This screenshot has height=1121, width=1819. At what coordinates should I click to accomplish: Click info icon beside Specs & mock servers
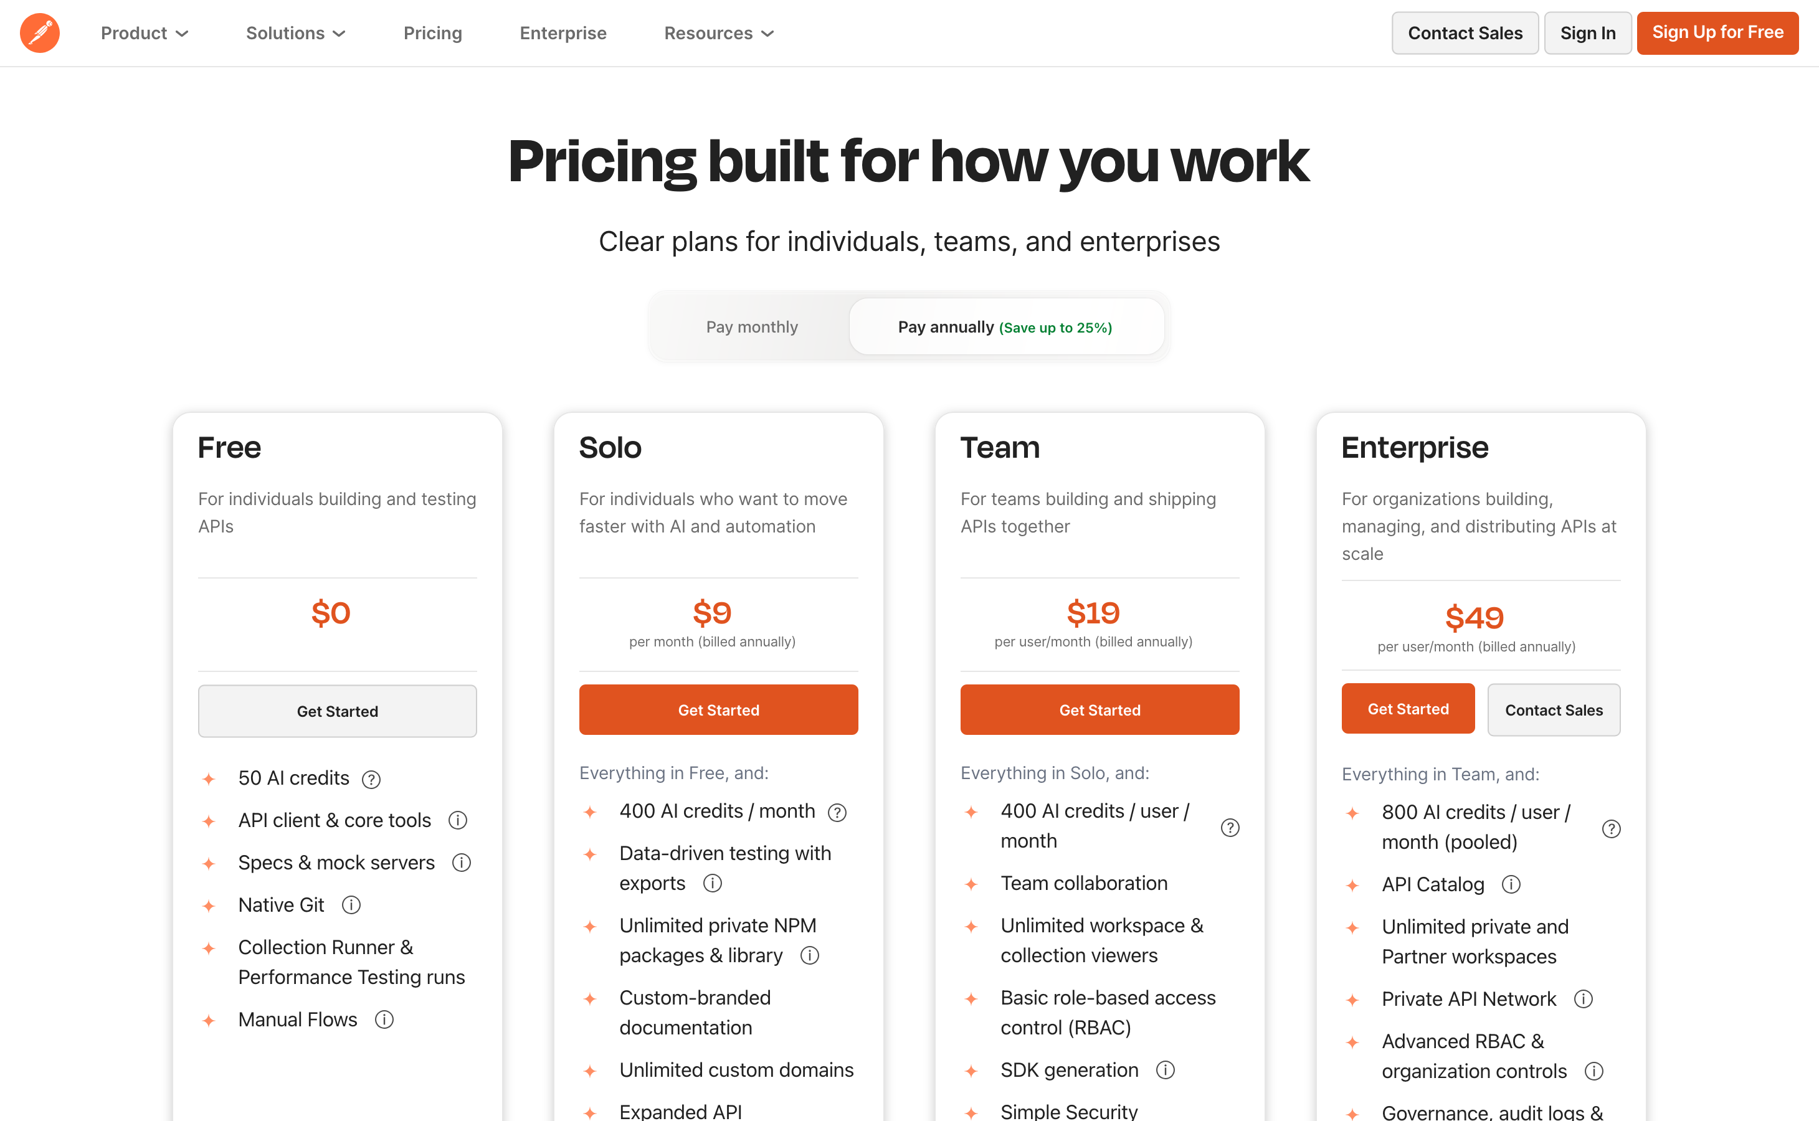tap(461, 863)
